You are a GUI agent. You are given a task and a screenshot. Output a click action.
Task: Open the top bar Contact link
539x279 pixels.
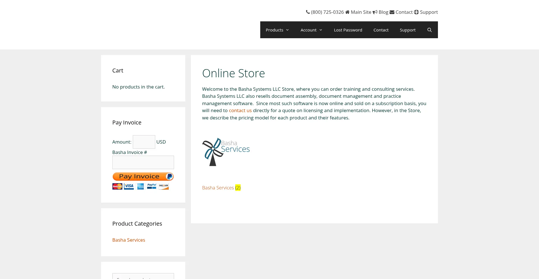[x=404, y=12]
